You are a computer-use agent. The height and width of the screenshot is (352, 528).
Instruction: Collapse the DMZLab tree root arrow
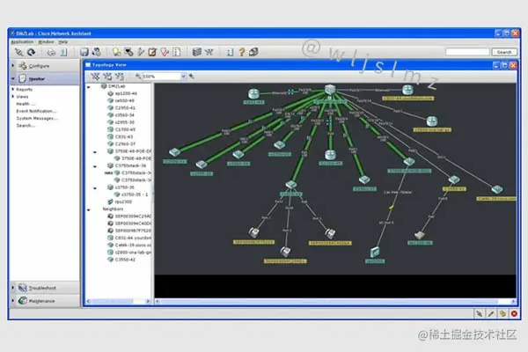point(89,87)
